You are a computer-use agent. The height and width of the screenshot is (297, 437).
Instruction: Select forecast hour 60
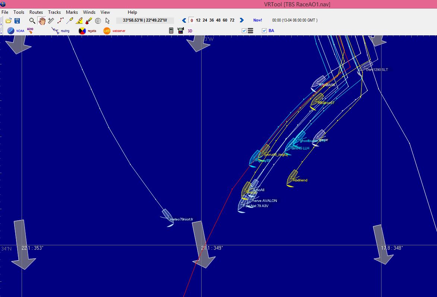(x=225, y=20)
